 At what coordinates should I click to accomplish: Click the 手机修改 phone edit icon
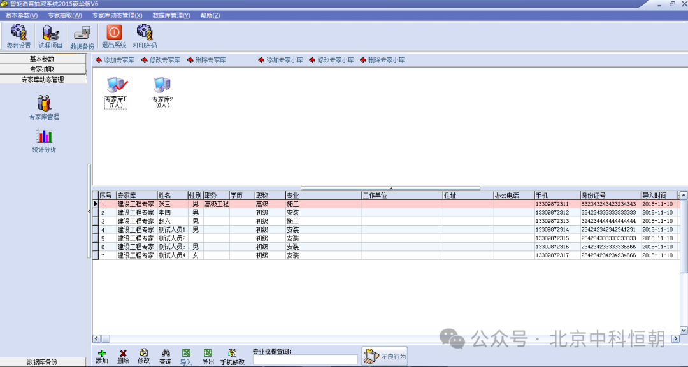coord(232,357)
